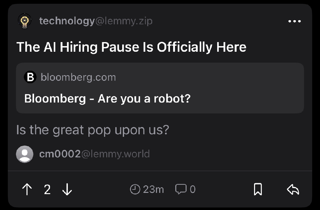The height and width of the screenshot is (210, 320).
Task: Open the bloomberg.com domain link
Action: click(78, 77)
